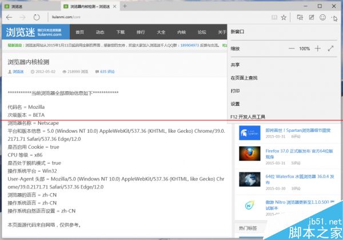Screen dimensions: 343x240
Task: Open 论坛 in site navigation
Action: (202, 32)
